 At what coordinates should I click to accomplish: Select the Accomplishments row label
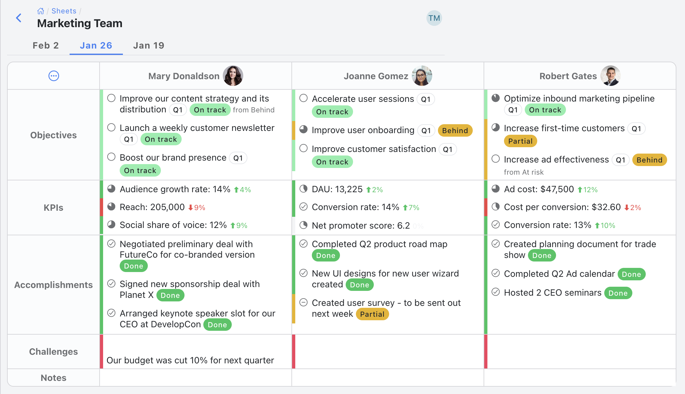(x=53, y=285)
